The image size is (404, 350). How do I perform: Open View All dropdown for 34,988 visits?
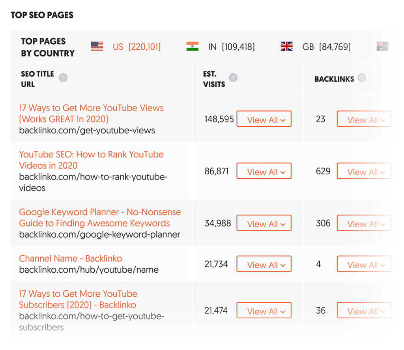(264, 223)
